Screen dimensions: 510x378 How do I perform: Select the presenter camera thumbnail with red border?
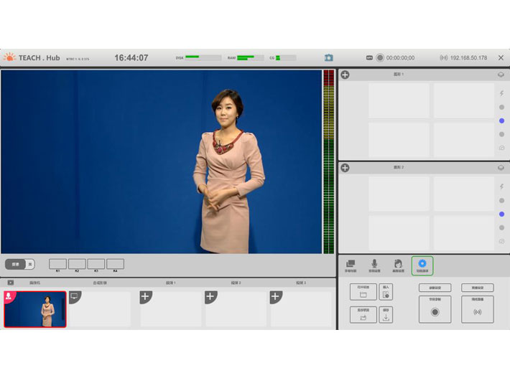click(x=35, y=309)
